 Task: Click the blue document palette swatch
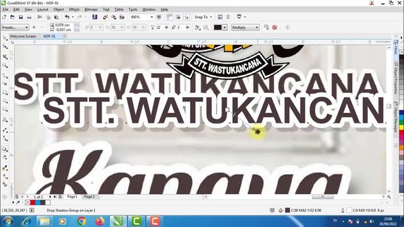tap(38, 202)
